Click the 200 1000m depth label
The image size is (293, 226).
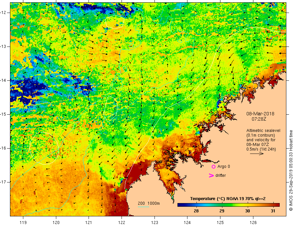[x=149, y=203]
